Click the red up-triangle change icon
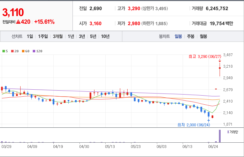The height and width of the screenshot is (157, 244). click(x=18, y=22)
